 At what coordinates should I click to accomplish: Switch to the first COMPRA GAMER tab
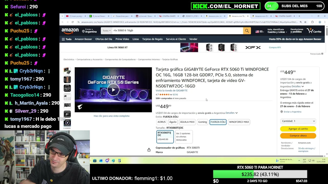pos(169,16)
